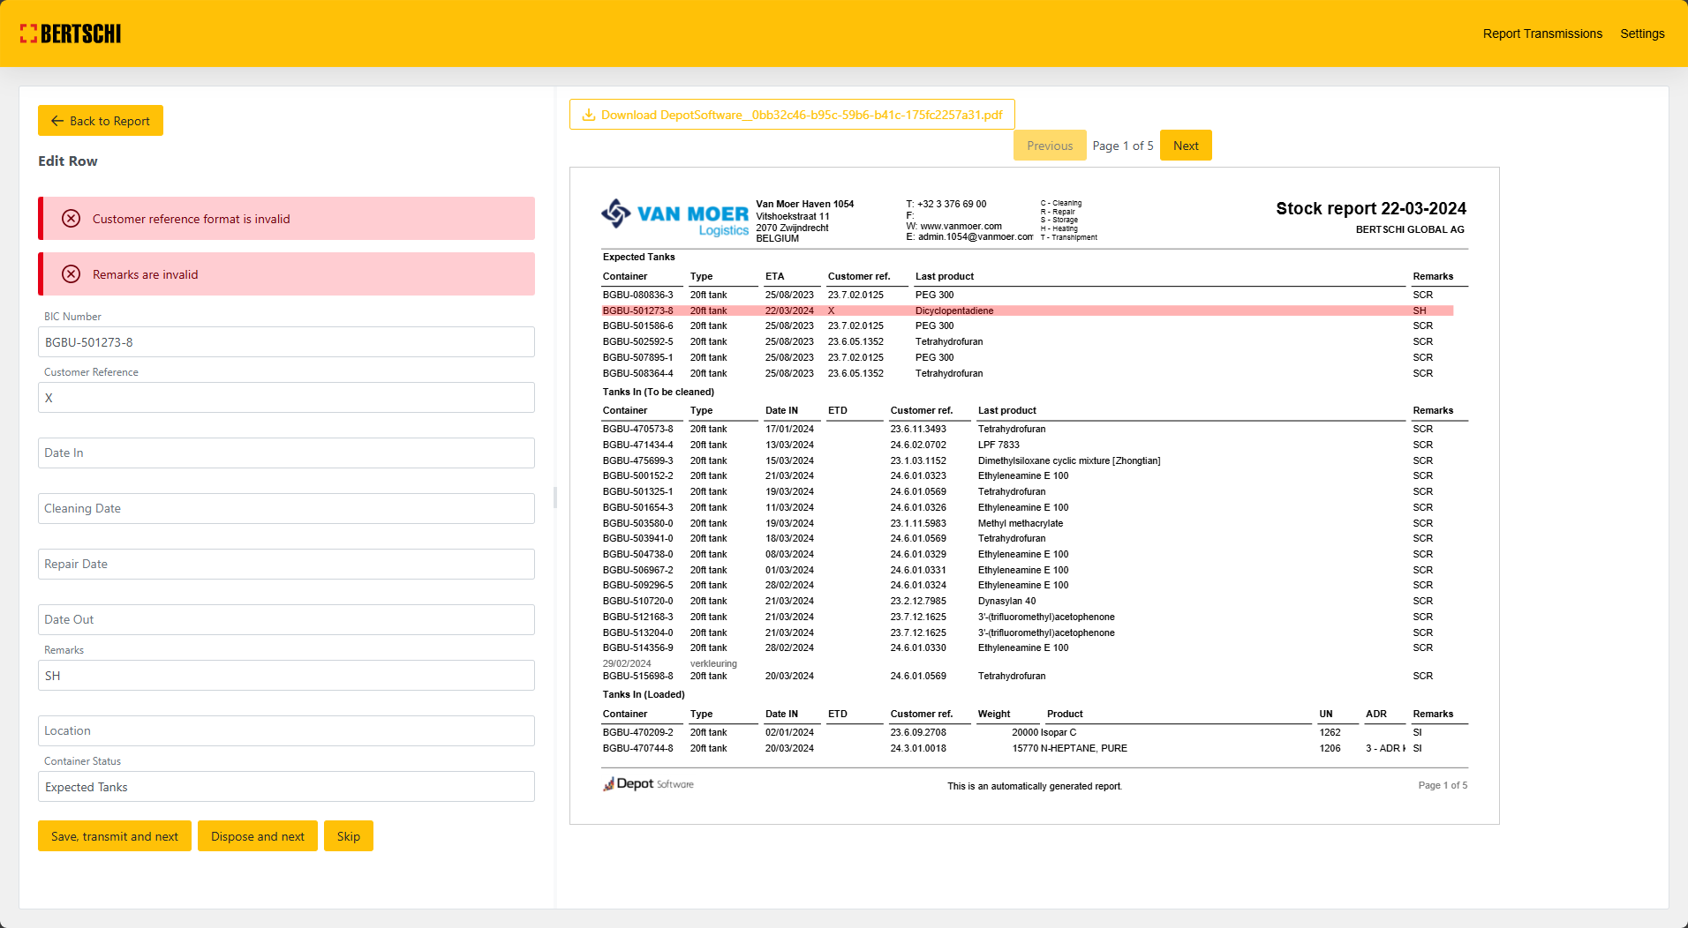Click the Edit Row heading
Image resolution: width=1688 pixels, height=928 pixels.
[x=68, y=161]
